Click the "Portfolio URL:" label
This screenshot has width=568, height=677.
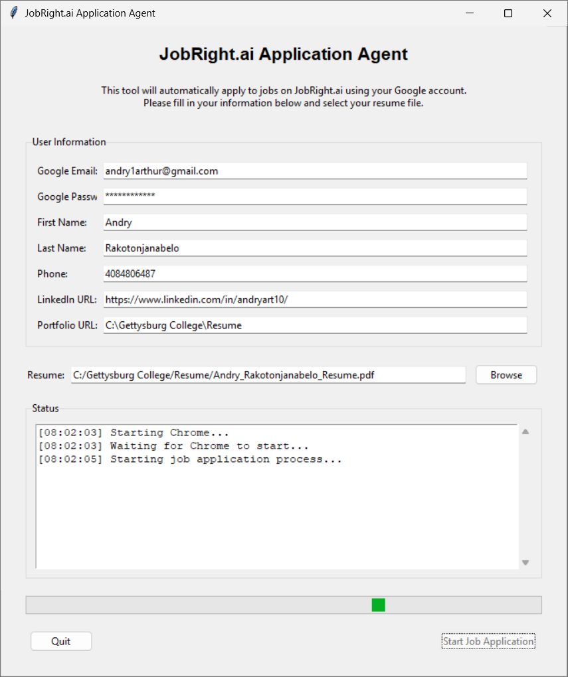click(x=68, y=325)
